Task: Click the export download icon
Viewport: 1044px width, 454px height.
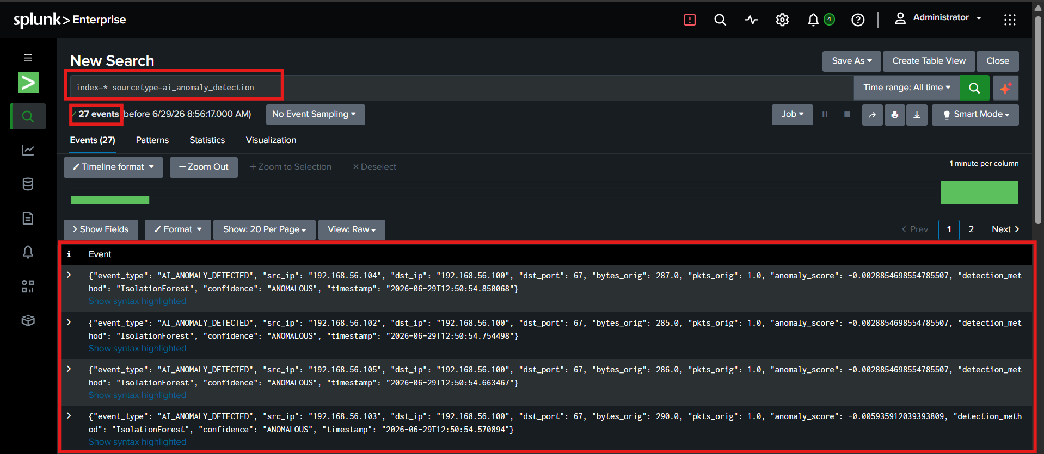Action: (x=917, y=115)
